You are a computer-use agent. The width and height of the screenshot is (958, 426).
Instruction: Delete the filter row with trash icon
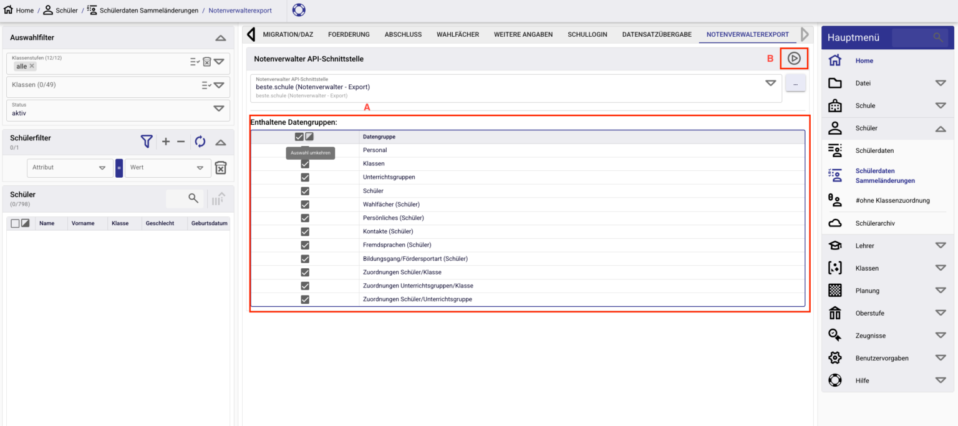coord(221,168)
